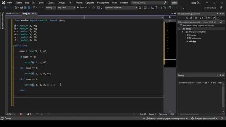Image resolution: width=226 pixels, height=127 pixels.
Task: Select the Пути поиска tree item
Action: [195, 38]
